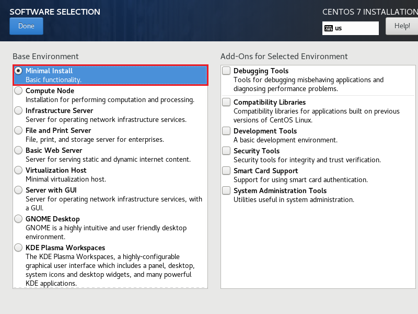Click 'Minimal virtualization host.' description

click(x=66, y=179)
